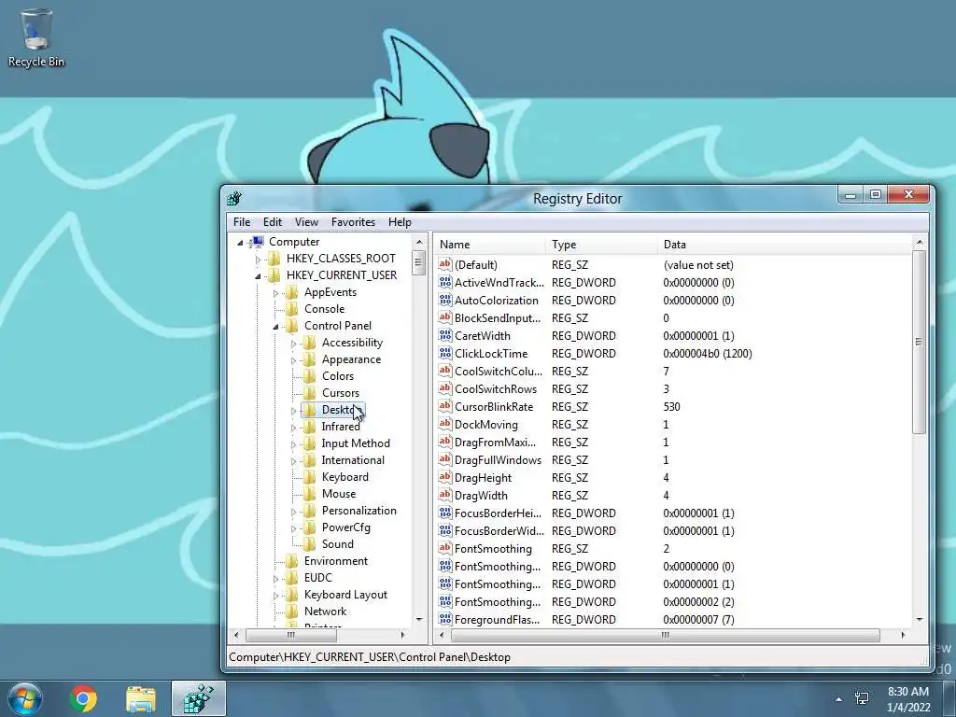Click the folder icon next to HKEY_CLASSES_ROOT
This screenshot has width=956, height=717.
[274, 259]
